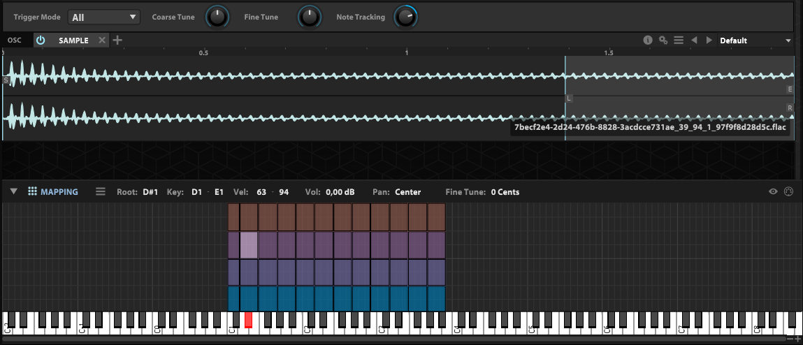Edit the low velocity value 63

(x=261, y=192)
